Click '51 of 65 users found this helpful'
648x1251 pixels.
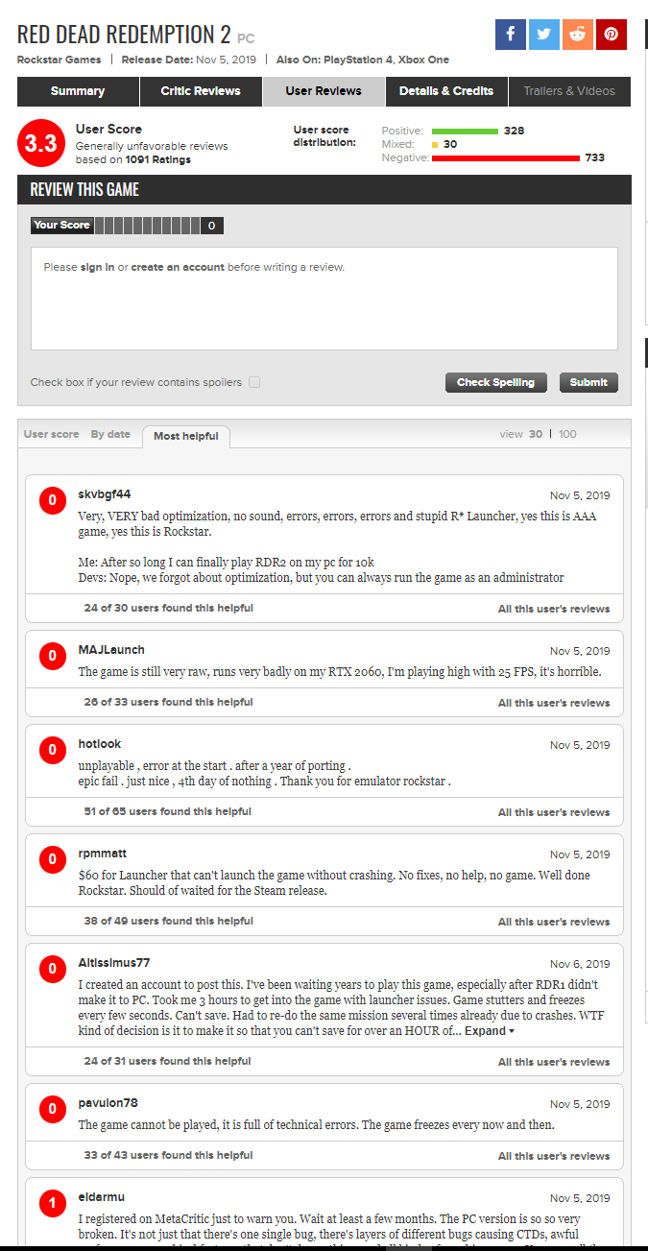pos(168,811)
